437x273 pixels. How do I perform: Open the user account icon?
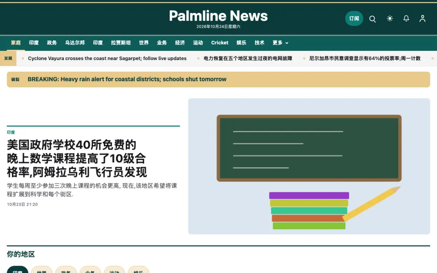tap(422, 19)
